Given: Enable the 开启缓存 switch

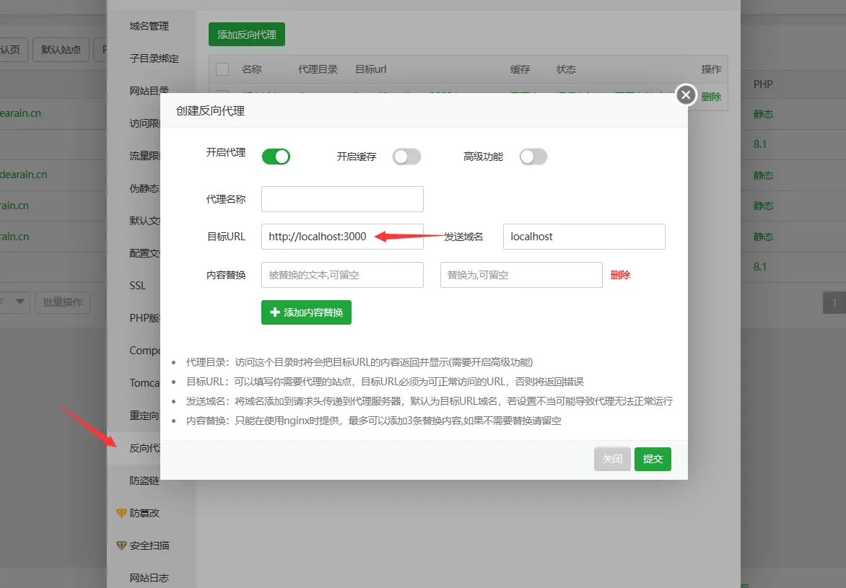Looking at the screenshot, I should coord(406,157).
